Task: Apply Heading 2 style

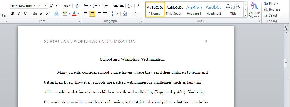Action: [214, 10]
